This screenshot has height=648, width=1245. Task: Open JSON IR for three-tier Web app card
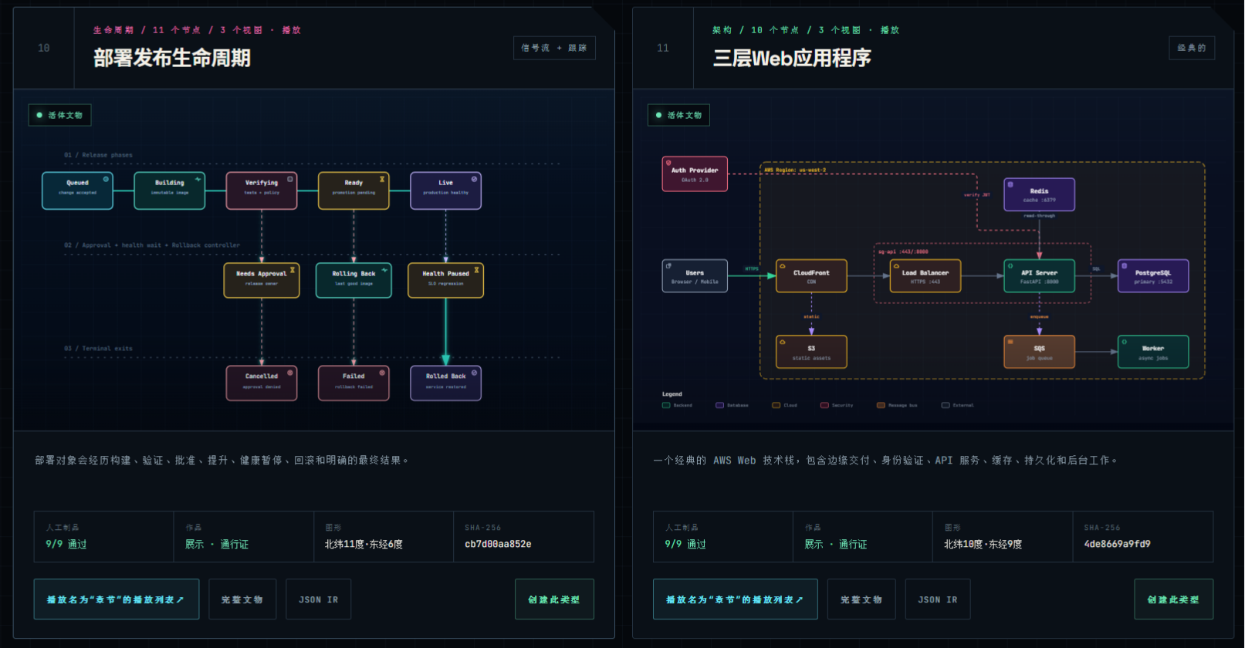tap(938, 599)
